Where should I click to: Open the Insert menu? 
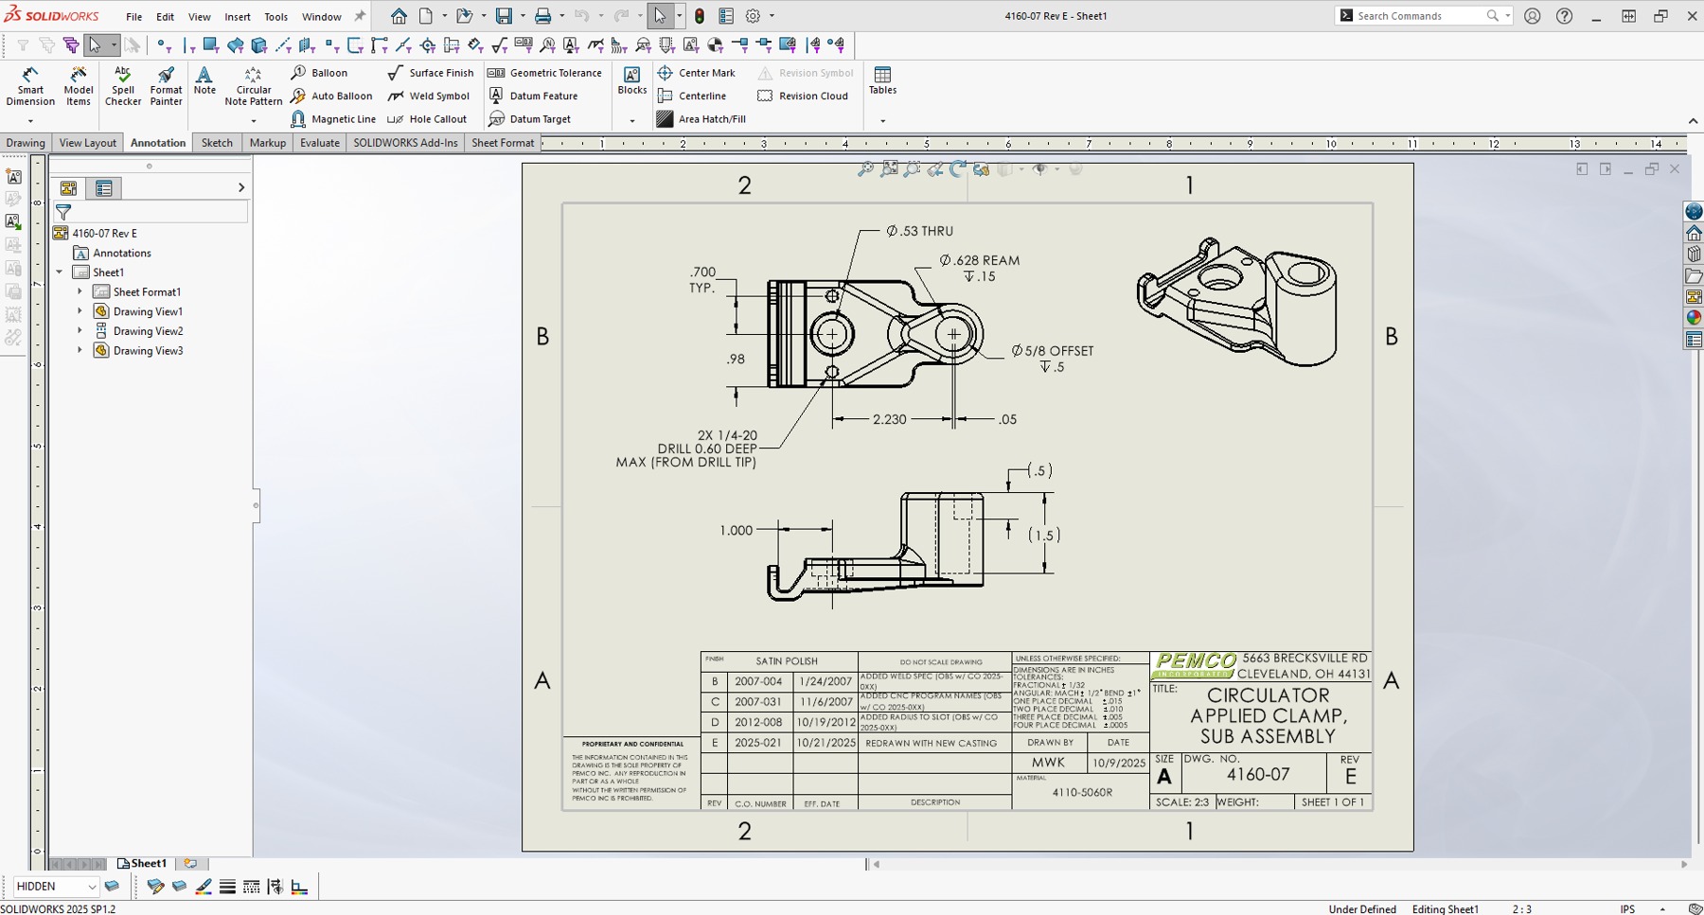237,17
